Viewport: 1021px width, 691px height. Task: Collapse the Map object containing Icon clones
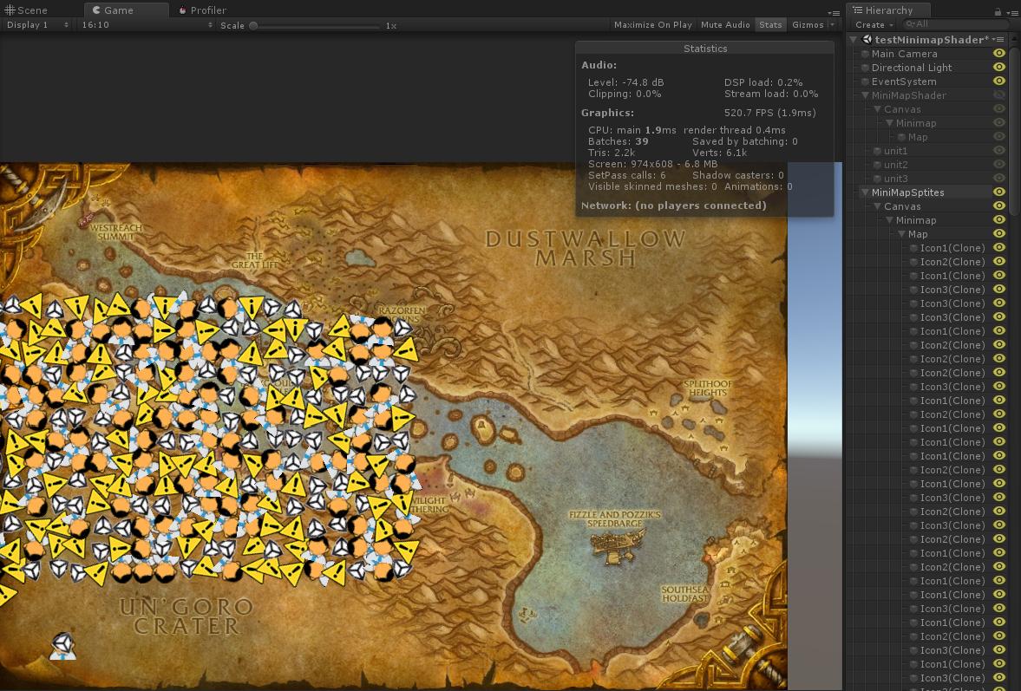(x=902, y=234)
